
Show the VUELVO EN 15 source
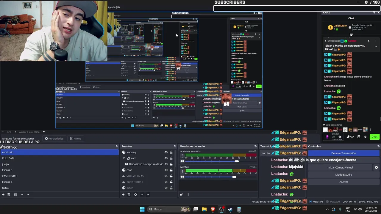coord(166,176)
